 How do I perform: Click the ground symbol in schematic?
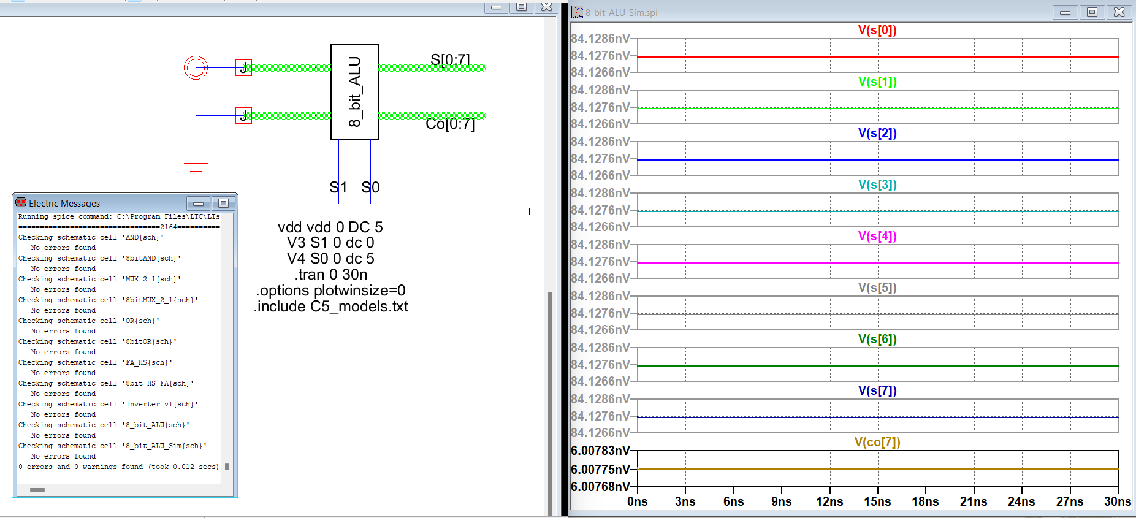[x=196, y=170]
